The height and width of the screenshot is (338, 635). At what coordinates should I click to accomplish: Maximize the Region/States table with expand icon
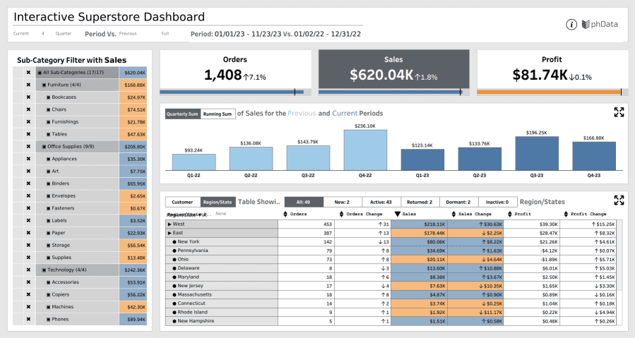(x=619, y=200)
